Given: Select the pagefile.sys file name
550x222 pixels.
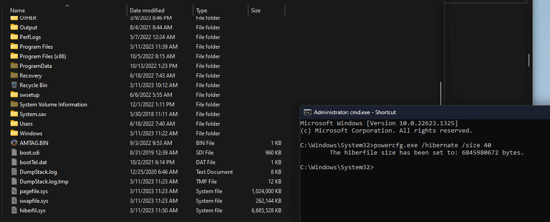Looking at the screenshot, I should (34, 191).
